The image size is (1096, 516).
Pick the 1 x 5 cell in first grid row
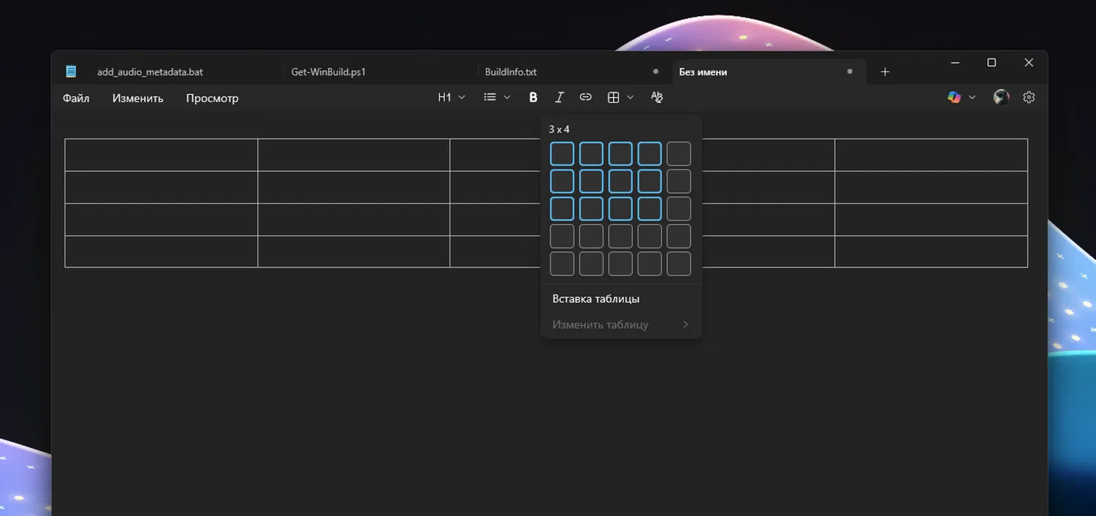(679, 154)
